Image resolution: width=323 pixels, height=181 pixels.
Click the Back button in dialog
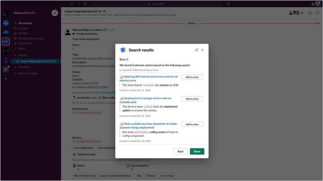[180, 152]
